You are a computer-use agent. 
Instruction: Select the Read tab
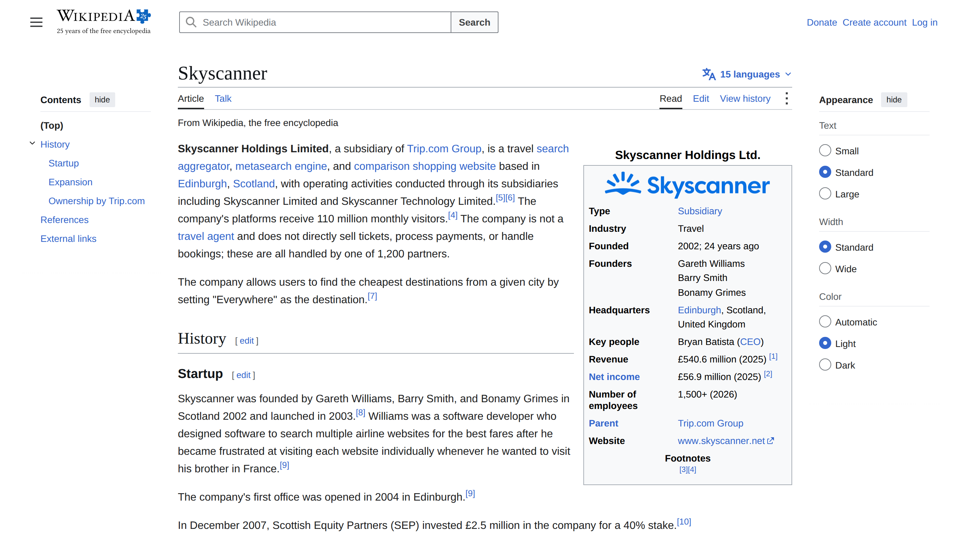[670, 99]
